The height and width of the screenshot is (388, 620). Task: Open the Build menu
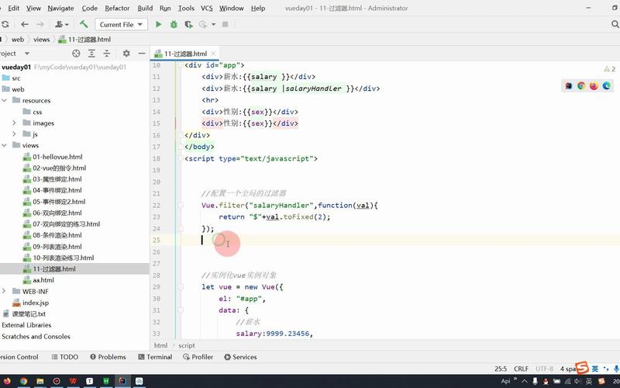pyautogui.click(x=145, y=8)
